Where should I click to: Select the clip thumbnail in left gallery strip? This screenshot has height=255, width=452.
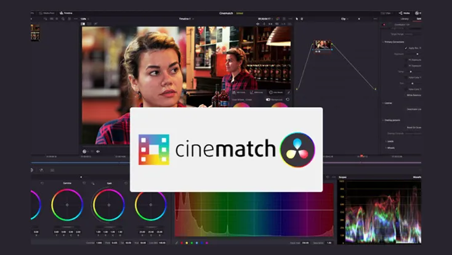tap(35, 32)
